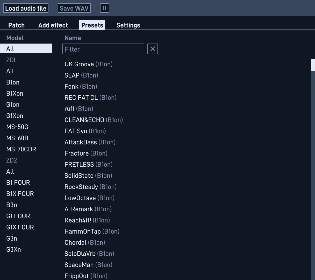Choose G1X FOUR in model list
Viewport: 315px width, 280px height.
click(26, 227)
